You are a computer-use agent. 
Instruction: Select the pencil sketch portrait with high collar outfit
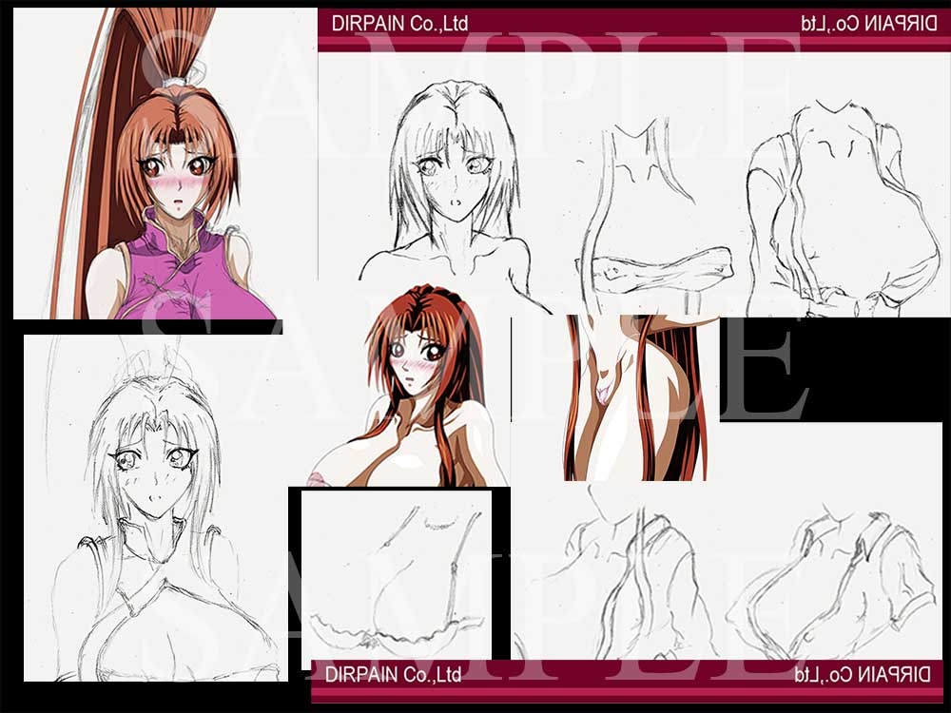[156, 508]
